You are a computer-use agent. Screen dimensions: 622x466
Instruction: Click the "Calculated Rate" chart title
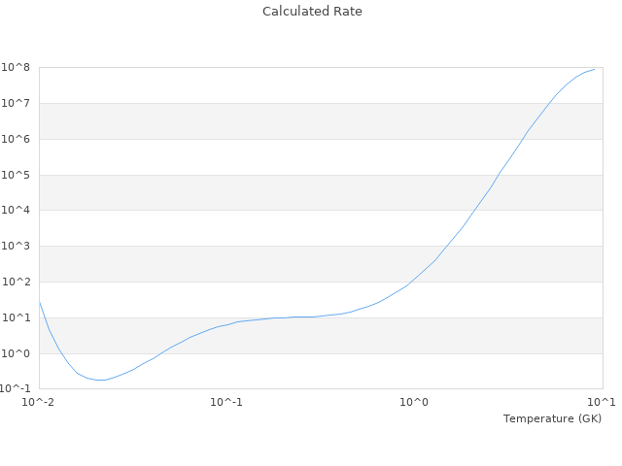pyautogui.click(x=311, y=12)
